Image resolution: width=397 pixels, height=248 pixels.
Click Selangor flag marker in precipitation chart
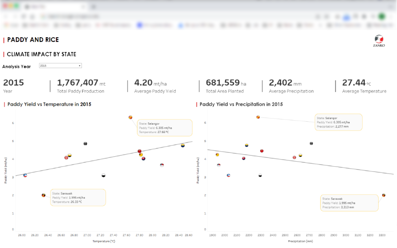point(258,117)
